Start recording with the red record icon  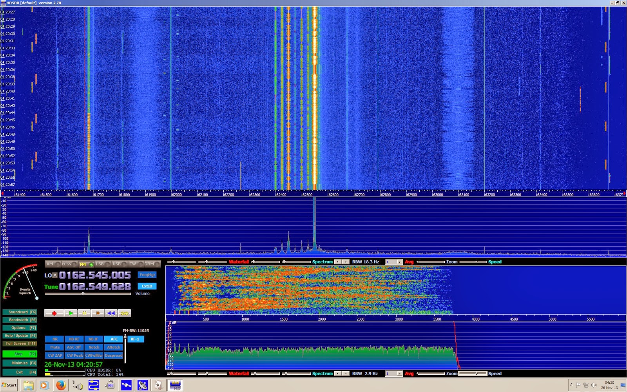(54, 313)
